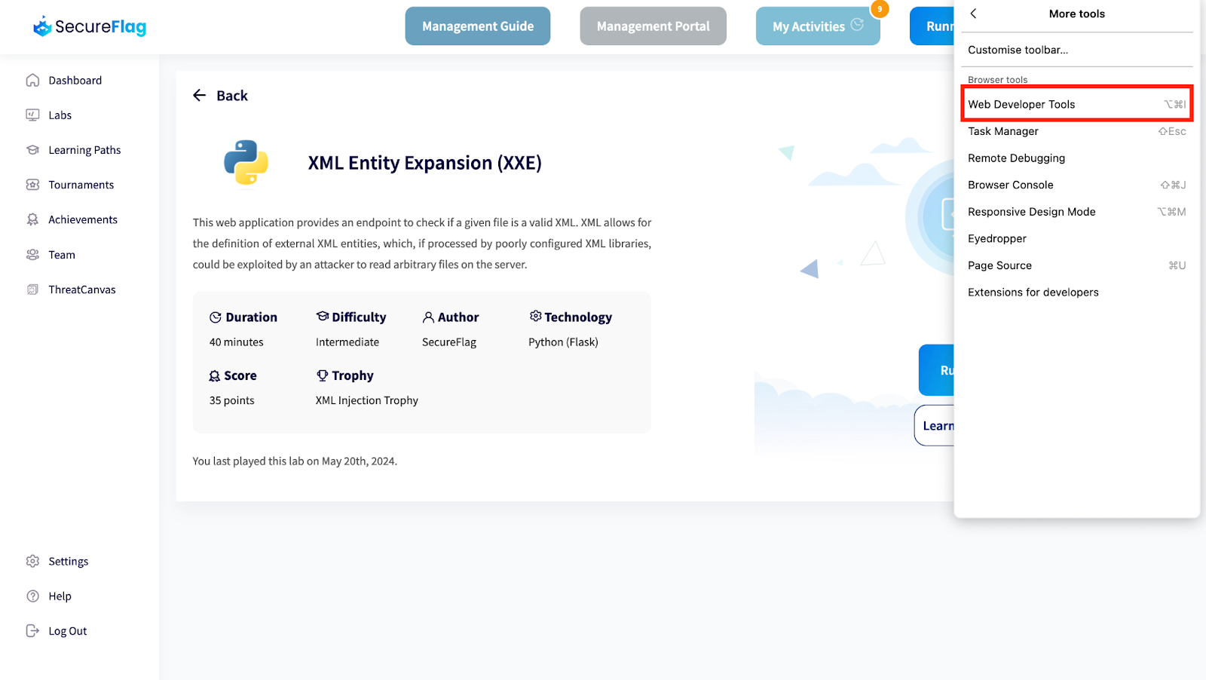The width and height of the screenshot is (1206, 680).
Task: Log Out of SecureFlag
Action: coord(68,631)
